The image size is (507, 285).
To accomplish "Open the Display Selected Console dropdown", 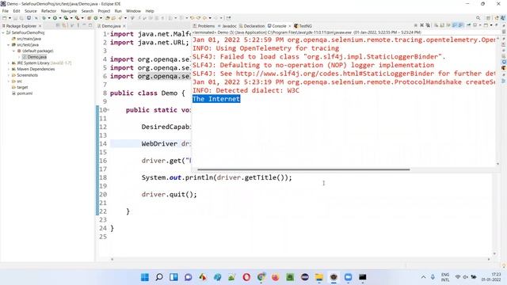I will [480, 25].
